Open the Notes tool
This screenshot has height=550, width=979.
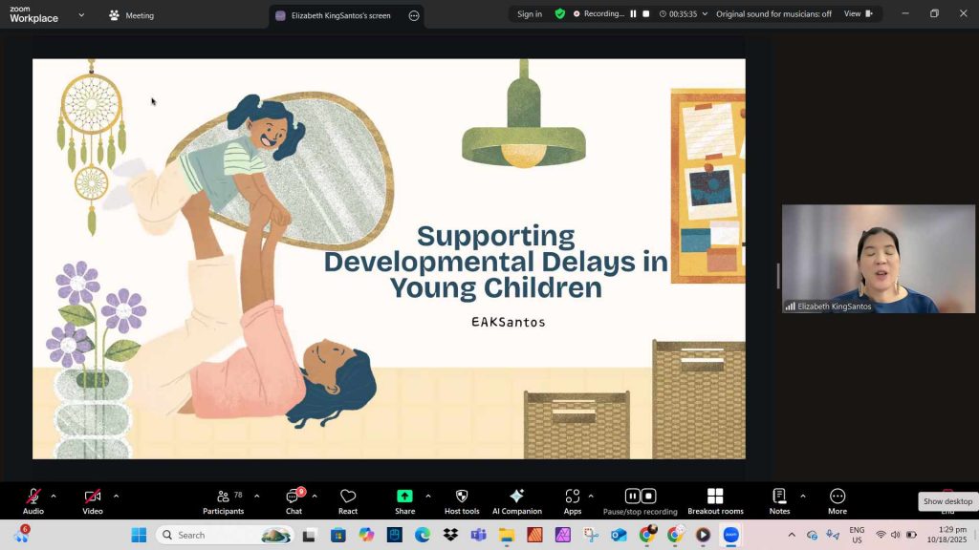[779, 501]
